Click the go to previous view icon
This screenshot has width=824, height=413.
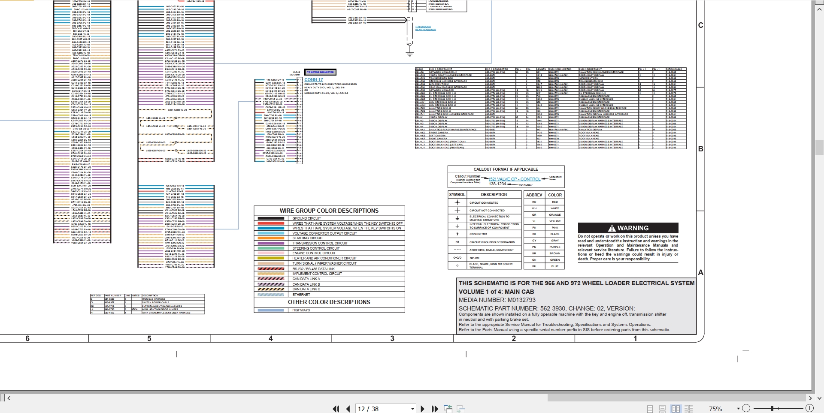coord(448,409)
